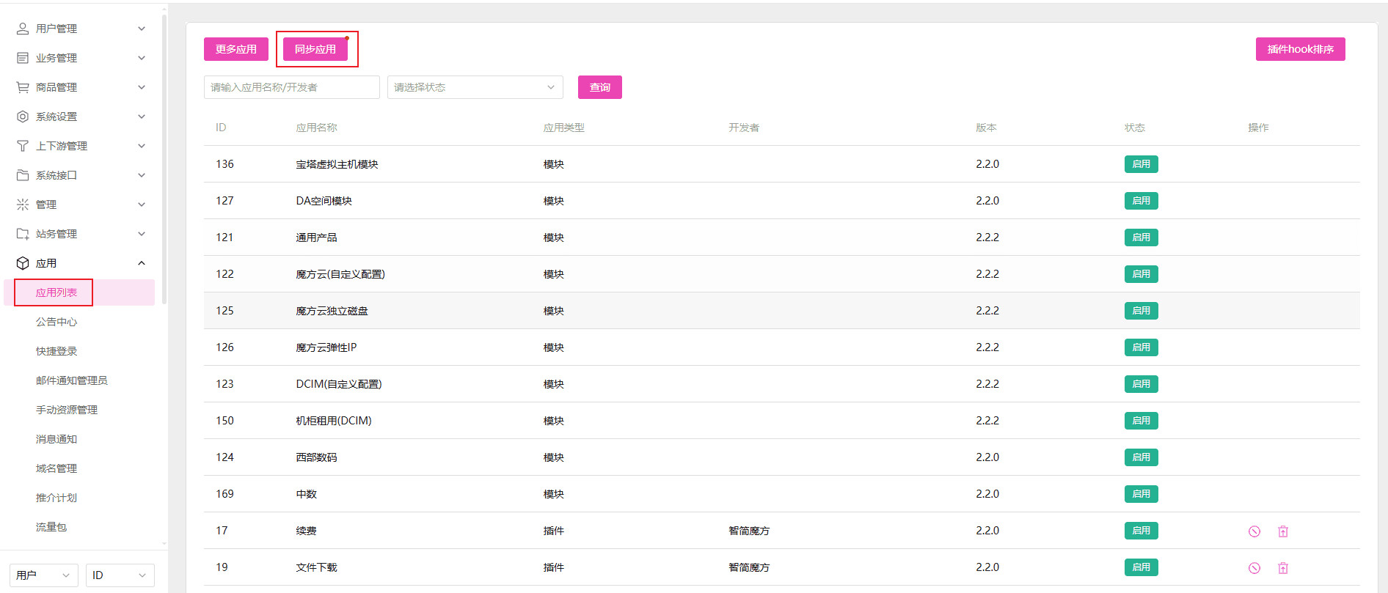Click the disable icon for 续费 plugin
The image size is (1388, 593).
[1254, 531]
